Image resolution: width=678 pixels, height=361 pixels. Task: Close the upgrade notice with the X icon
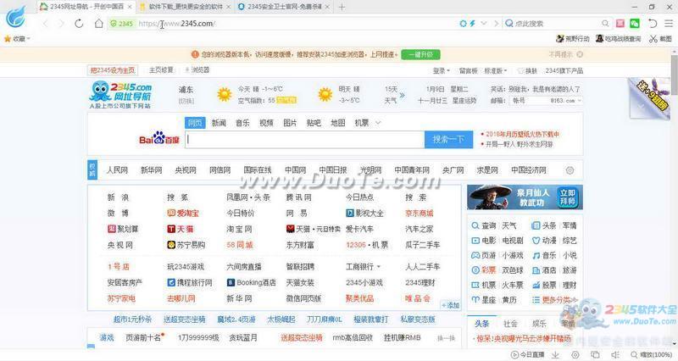pos(580,54)
